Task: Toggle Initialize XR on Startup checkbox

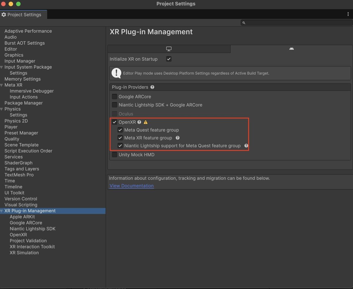Action: pyautogui.click(x=169, y=59)
